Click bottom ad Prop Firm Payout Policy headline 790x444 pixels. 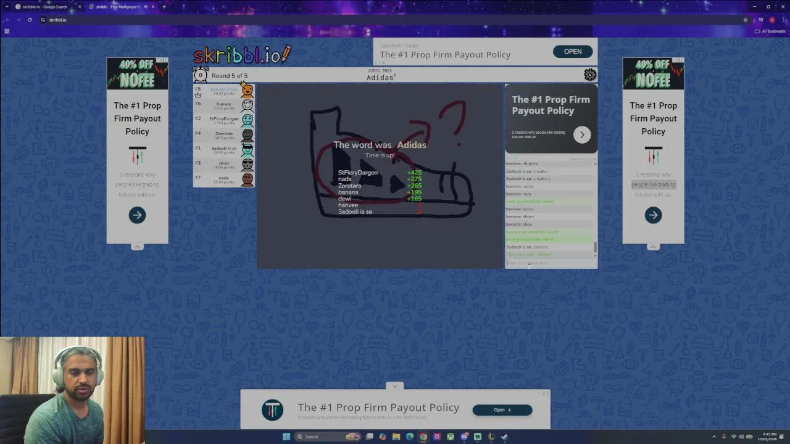point(378,407)
